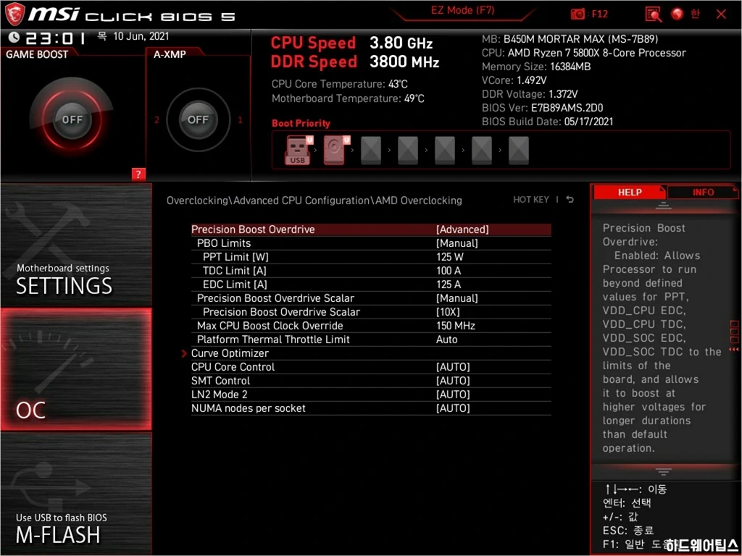Change the Scalar [10X] option
Screen dimensions: 742x556
tap(371, 312)
